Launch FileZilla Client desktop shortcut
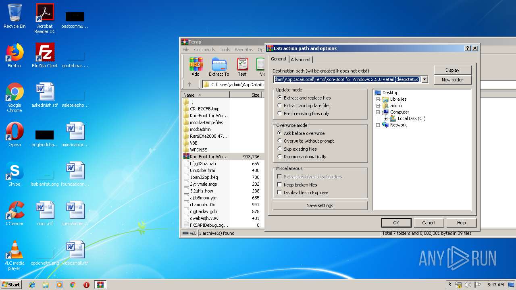The height and width of the screenshot is (290, 516). click(x=45, y=56)
